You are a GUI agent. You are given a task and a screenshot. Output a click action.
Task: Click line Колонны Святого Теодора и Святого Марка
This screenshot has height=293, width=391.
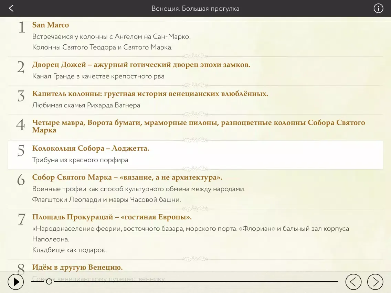(x=102, y=47)
